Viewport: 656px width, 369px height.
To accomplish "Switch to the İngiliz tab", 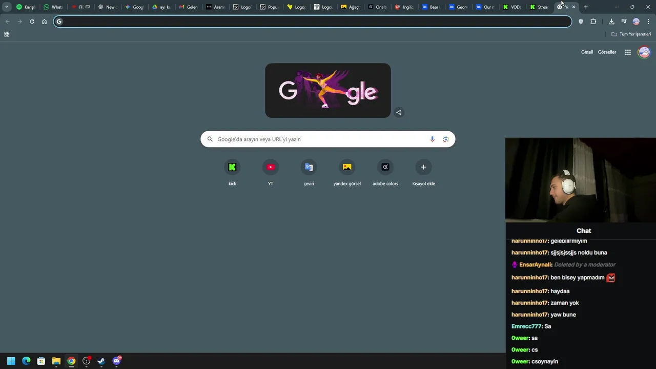I will 404,7.
